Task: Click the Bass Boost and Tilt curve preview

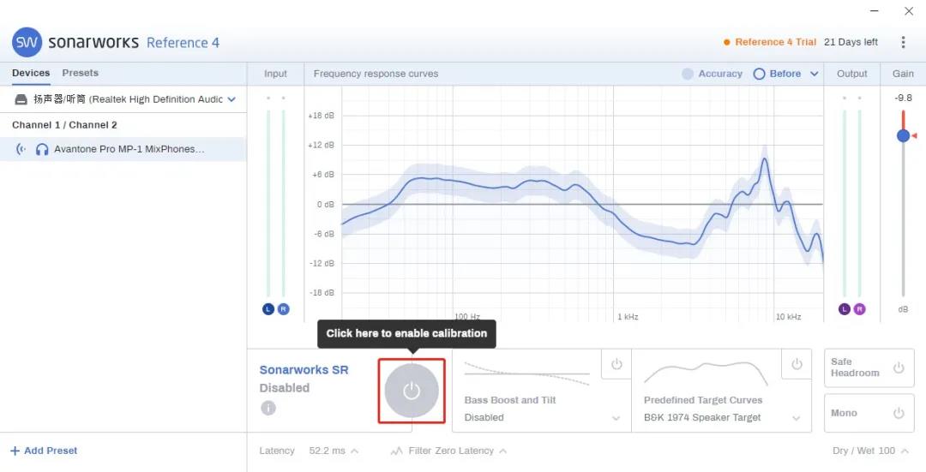Action: pyautogui.click(x=526, y=373)
